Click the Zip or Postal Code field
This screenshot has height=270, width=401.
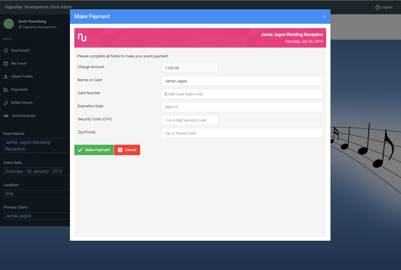pyautogui.click(x=242, y=133)
